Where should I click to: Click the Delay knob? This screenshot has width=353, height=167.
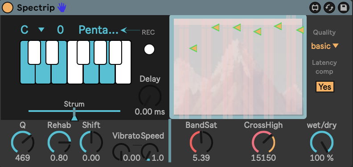[150, 96]
